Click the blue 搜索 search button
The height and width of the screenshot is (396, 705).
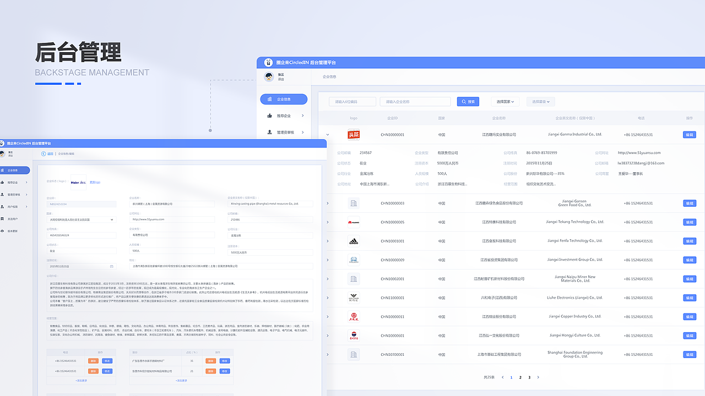point(468,102)
